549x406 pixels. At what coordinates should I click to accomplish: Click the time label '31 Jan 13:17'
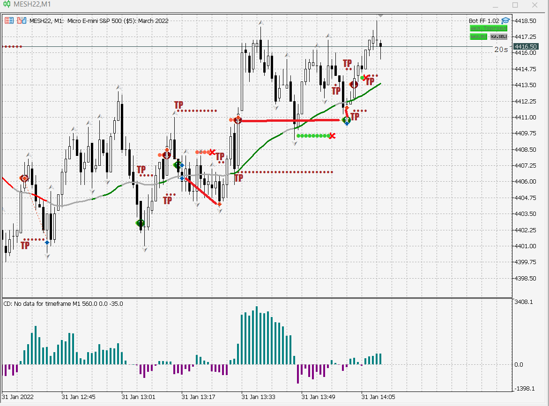coord(198,397)
